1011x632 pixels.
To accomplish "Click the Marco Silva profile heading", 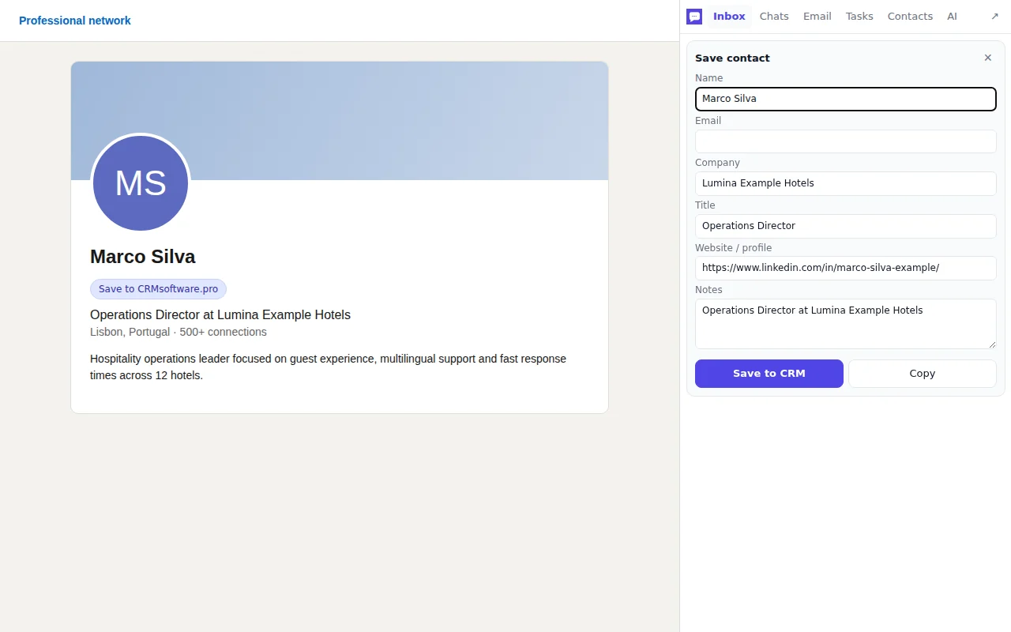I will (143, 257).
